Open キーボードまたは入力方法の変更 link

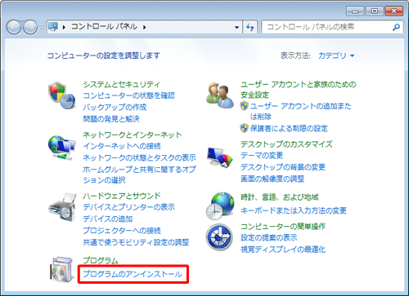coord(294,210)
